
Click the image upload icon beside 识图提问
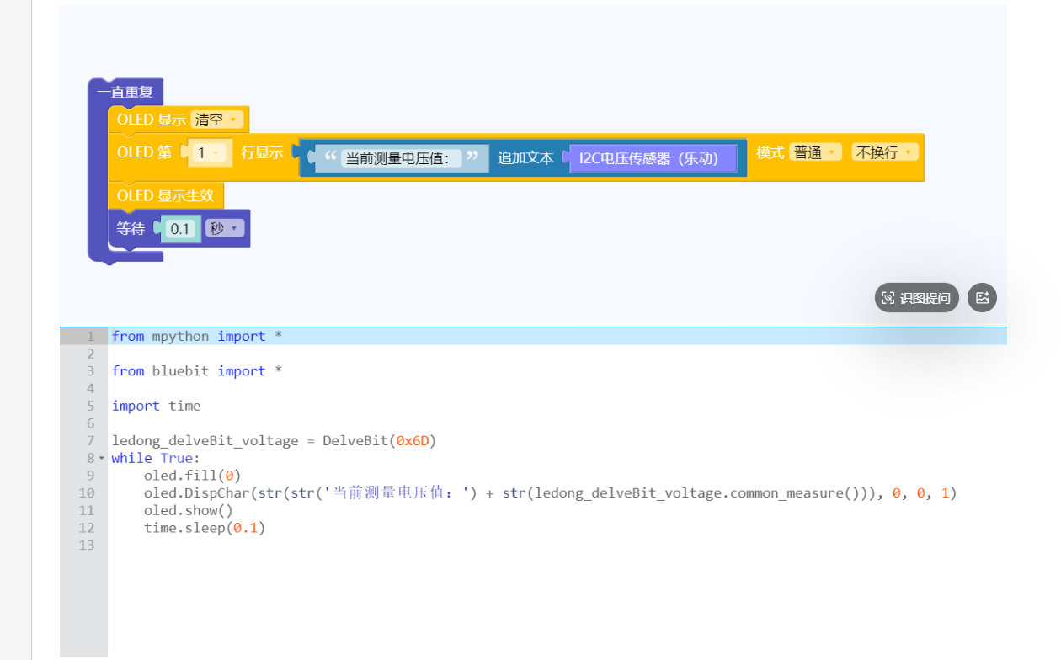coord(982,298)
